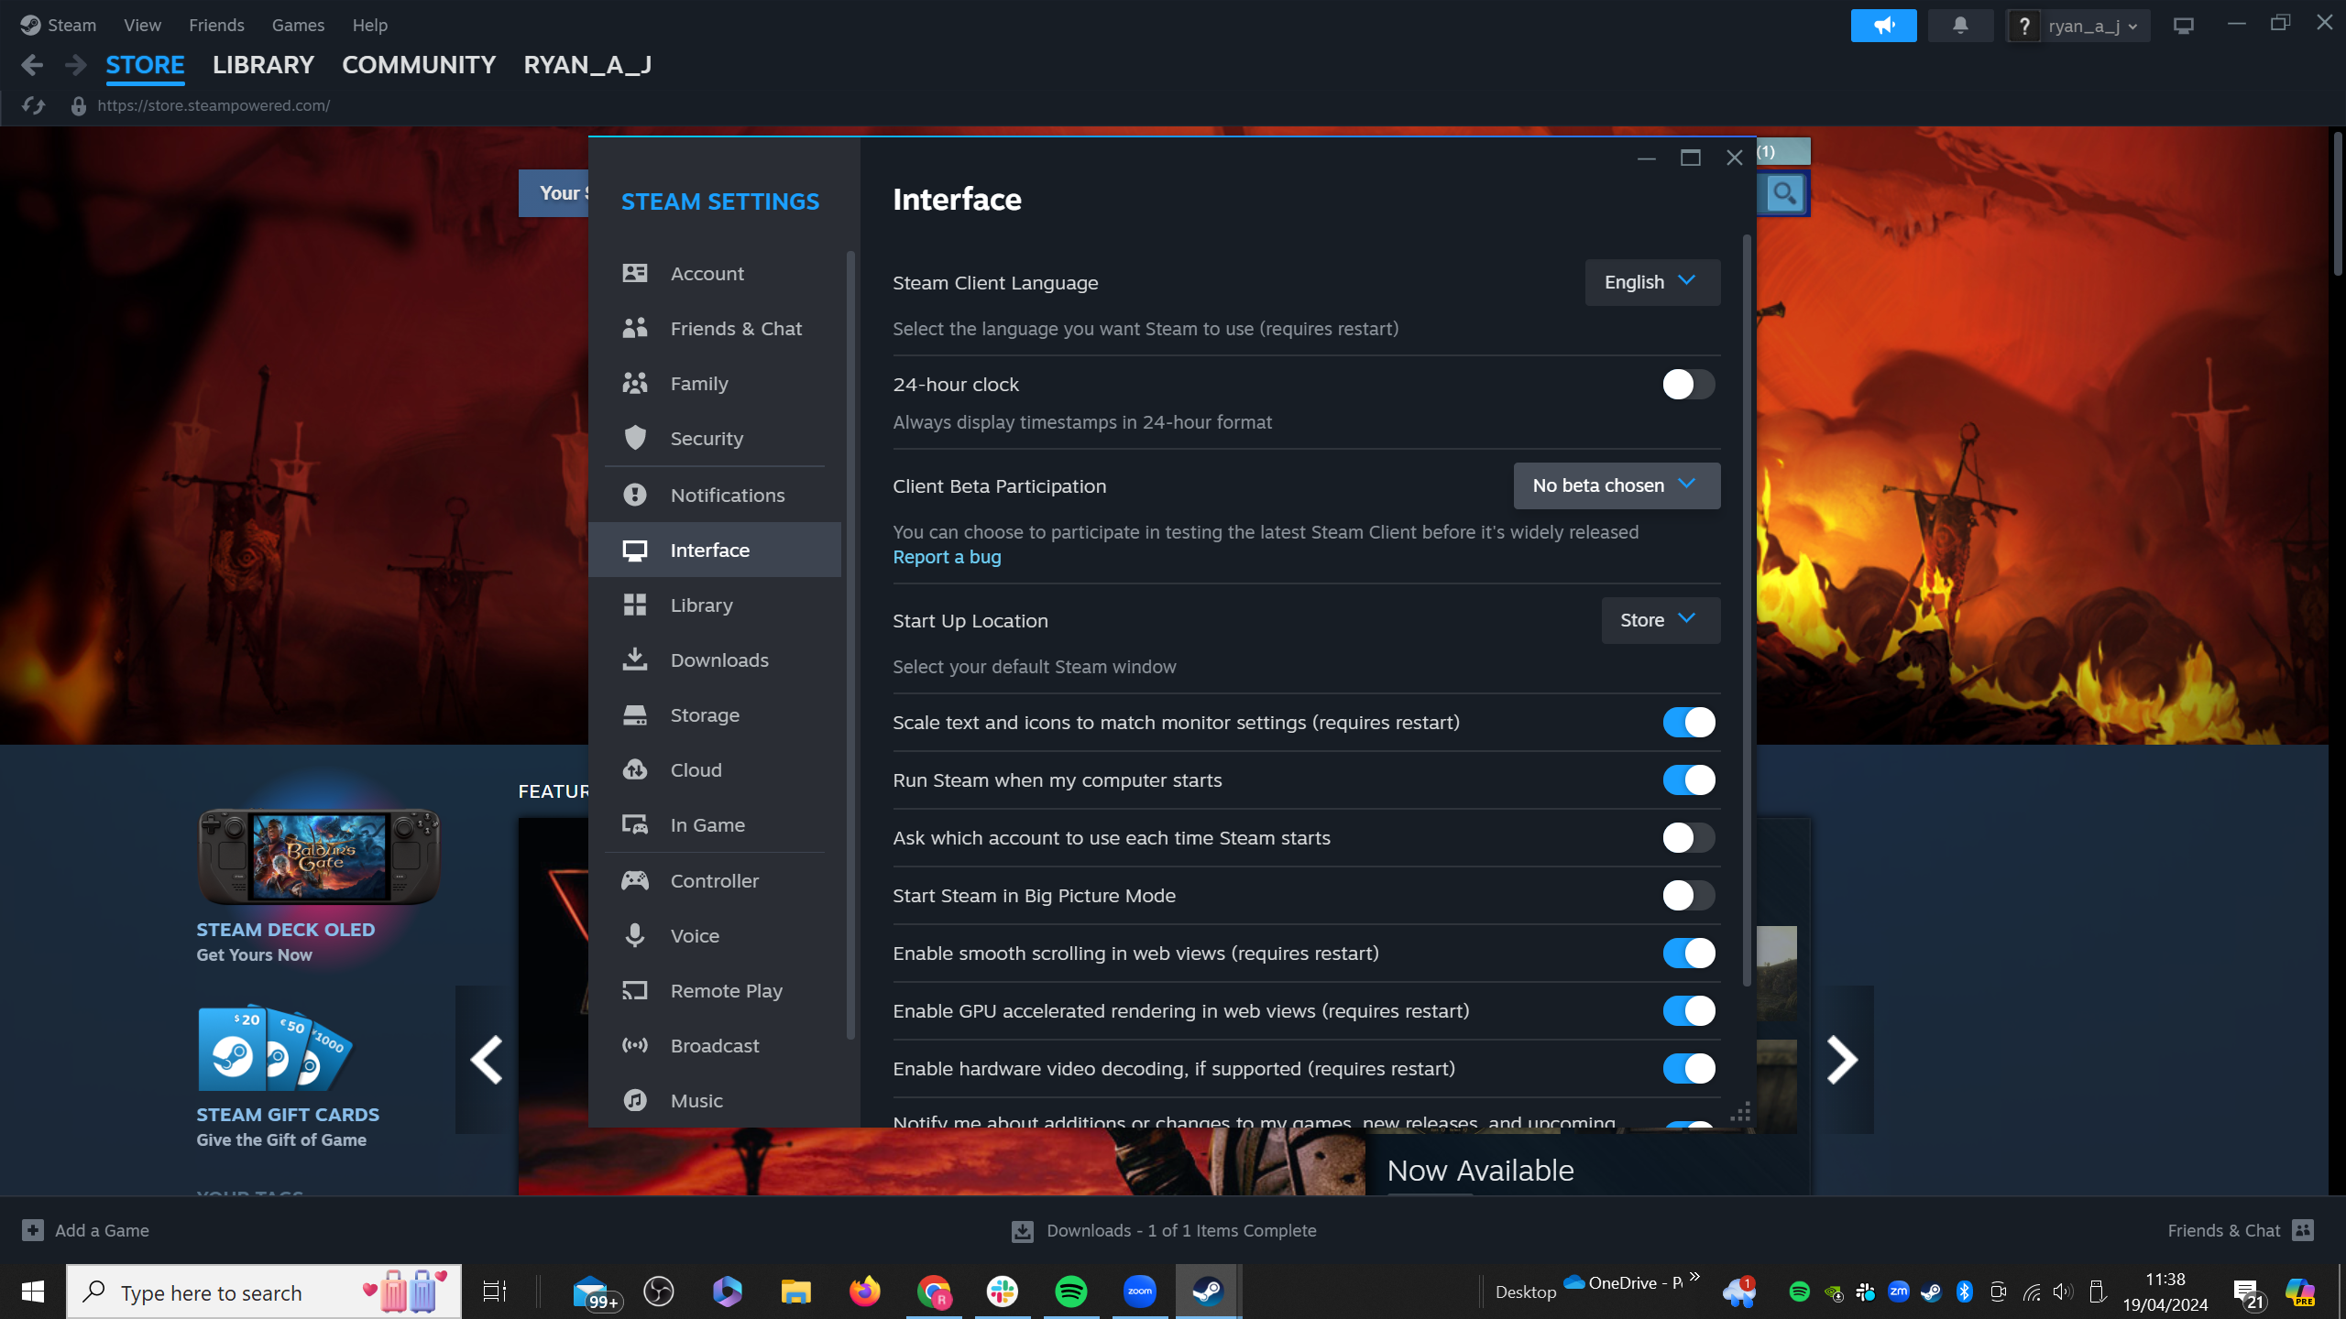This screenshot has width=2346, height=1319.
Task: Select the Family settings category
Action: pos(715,383)
